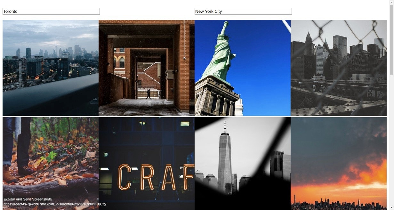The image size is (394, 210).
Task: Click the New York City search input field
Action: coord(243,11)
